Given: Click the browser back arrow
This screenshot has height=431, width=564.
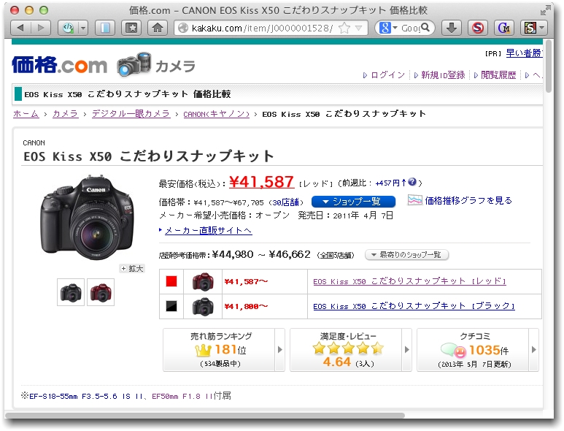Looking at the screenshot, I should (20, 28).
